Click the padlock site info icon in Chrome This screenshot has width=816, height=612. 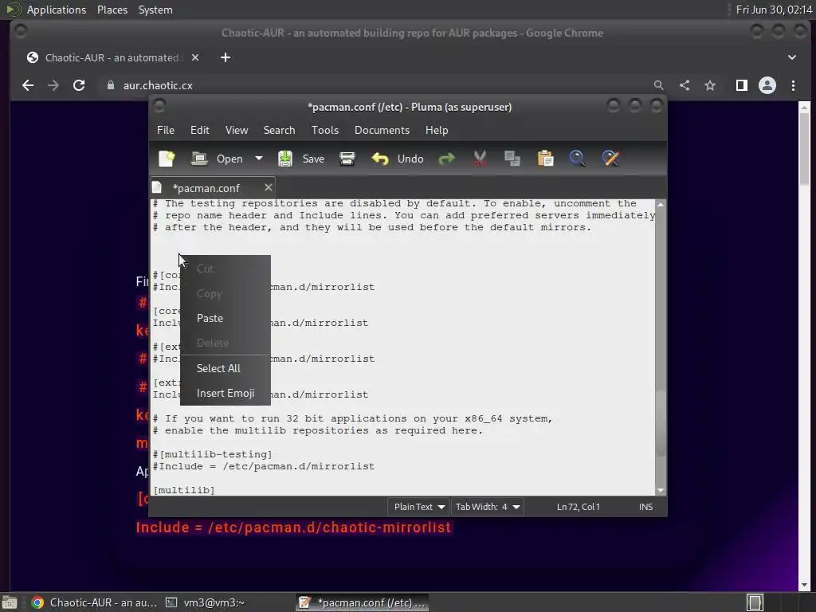tap(110, 85)
